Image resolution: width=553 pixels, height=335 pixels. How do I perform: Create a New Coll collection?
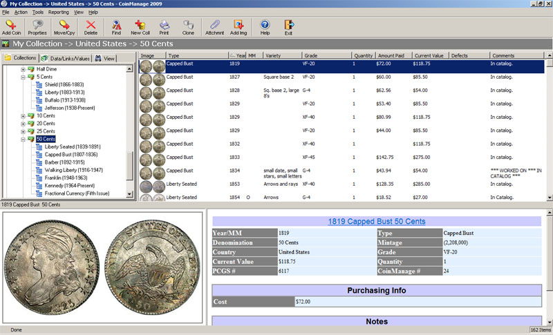140,27
